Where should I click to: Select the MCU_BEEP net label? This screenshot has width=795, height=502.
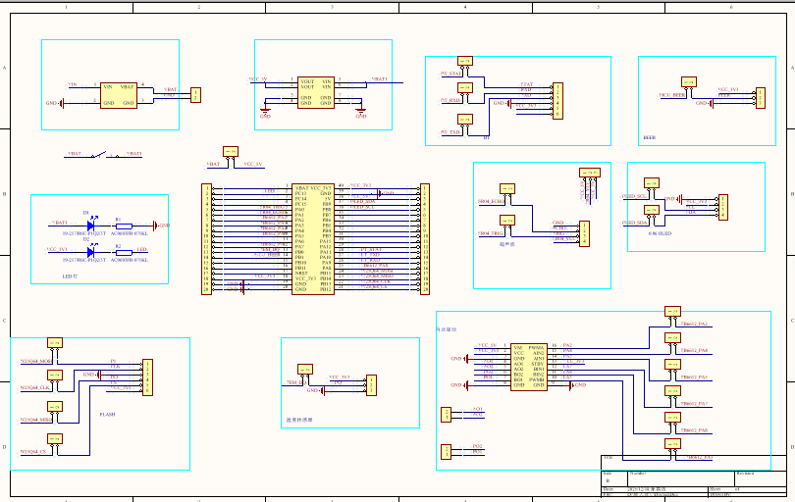[671, 95]
